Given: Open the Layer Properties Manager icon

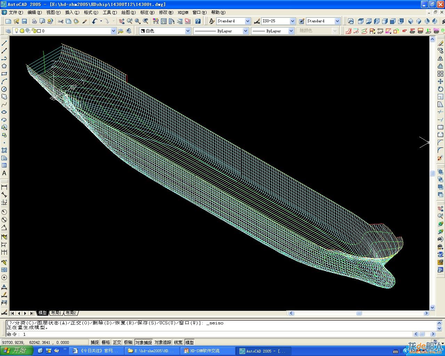Looking at the screenshot, I should [9, 31].
